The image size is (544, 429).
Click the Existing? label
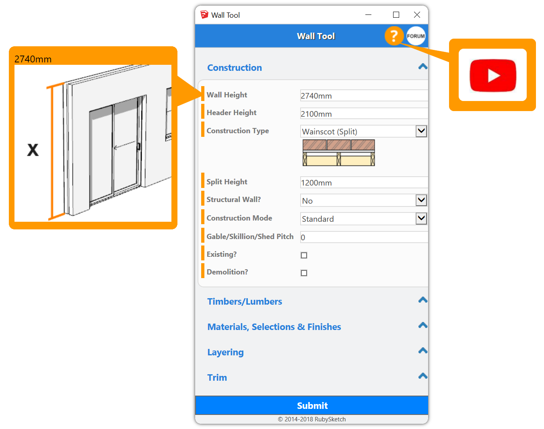(x=222, y=254)
